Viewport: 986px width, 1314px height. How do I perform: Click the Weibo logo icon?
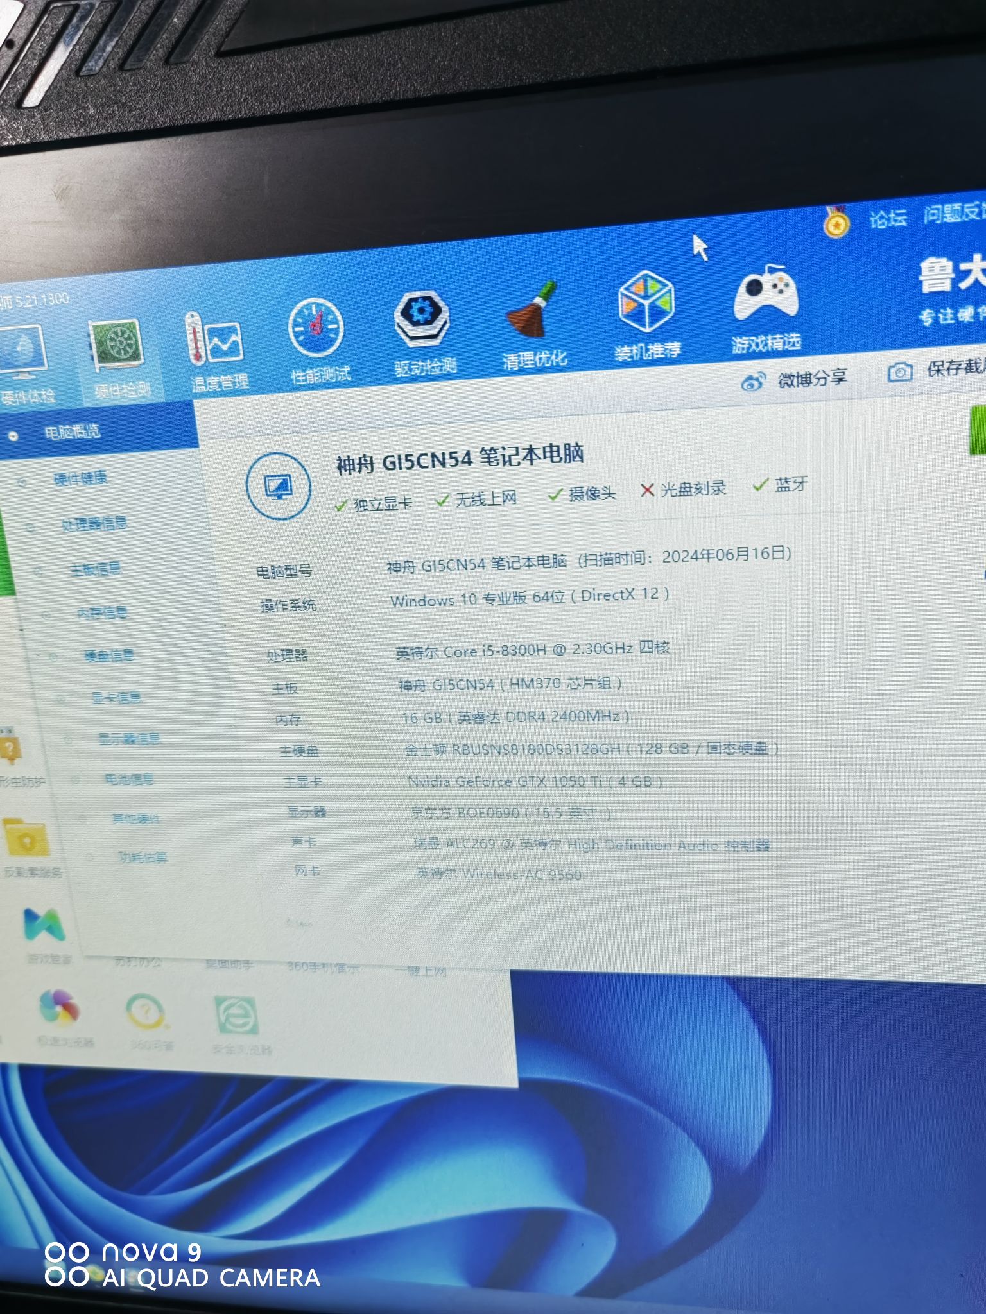point(753,382)
